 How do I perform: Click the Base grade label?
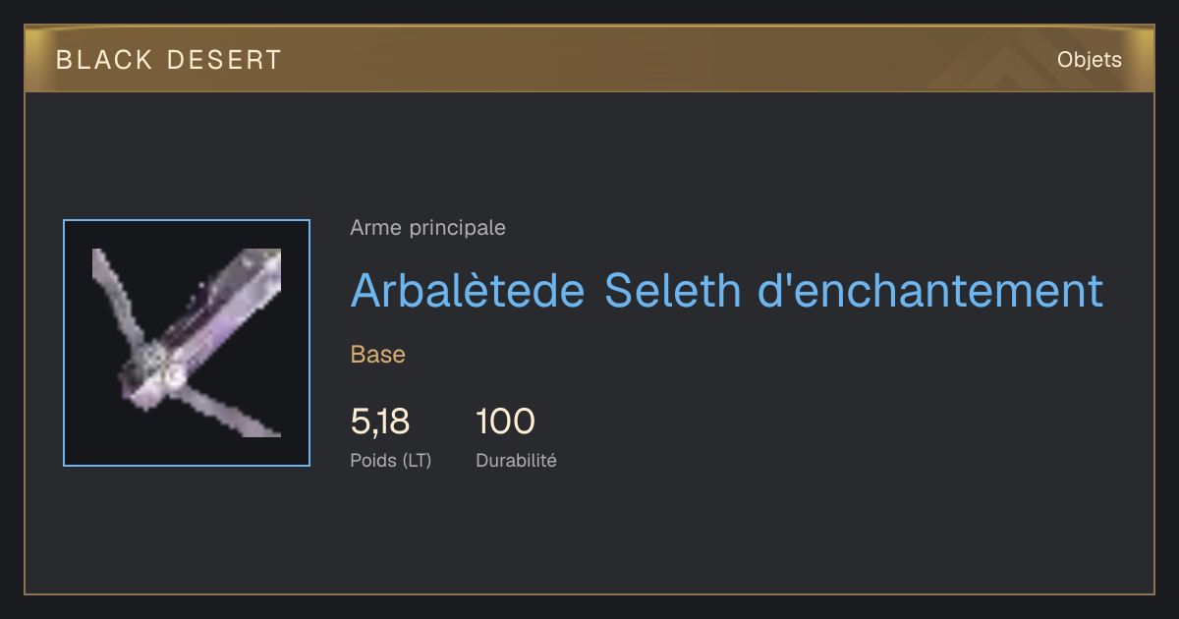click(378, 355)
